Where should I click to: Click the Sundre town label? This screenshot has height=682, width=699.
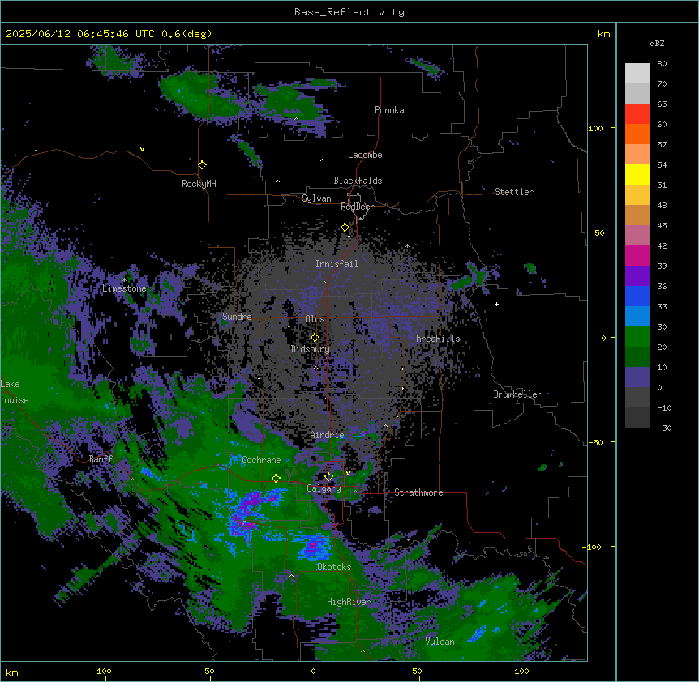tap(237, 317)
